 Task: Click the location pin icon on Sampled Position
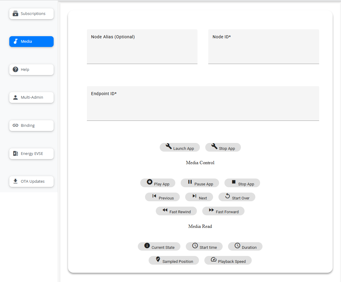coord(158,260)
